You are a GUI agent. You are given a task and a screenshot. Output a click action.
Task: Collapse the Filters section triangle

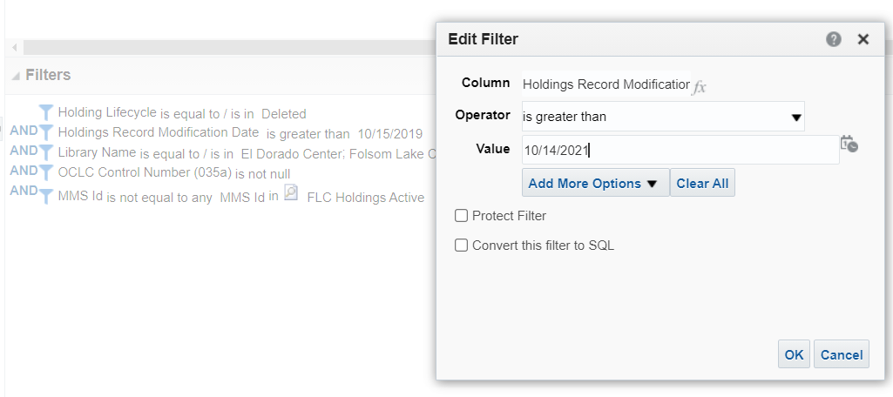[x=16, y=76]
